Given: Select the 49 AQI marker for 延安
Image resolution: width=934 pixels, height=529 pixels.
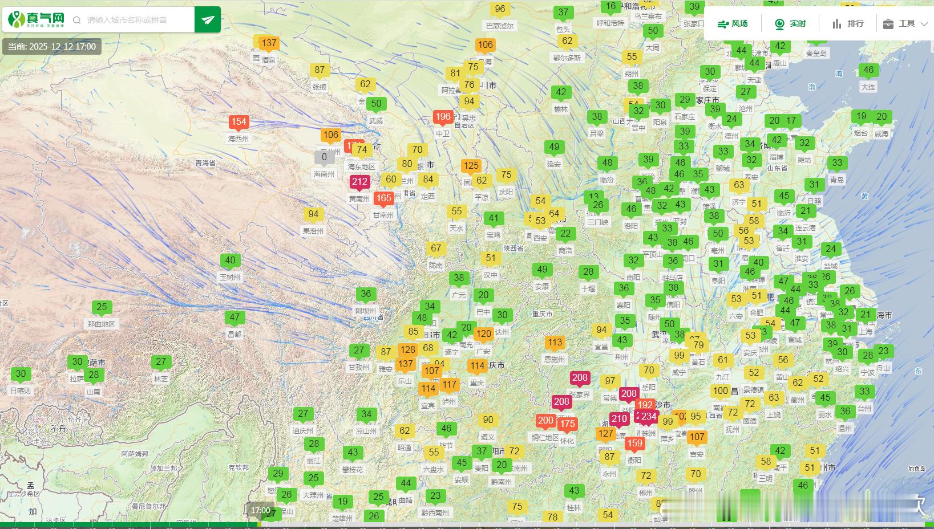Looking at the screenshot, I should [554, 148].
